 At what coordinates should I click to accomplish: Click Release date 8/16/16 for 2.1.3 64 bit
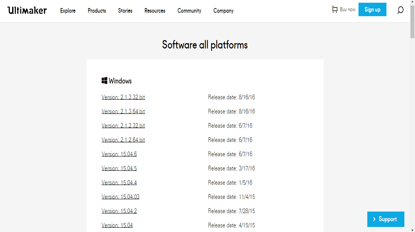(232, 111)
